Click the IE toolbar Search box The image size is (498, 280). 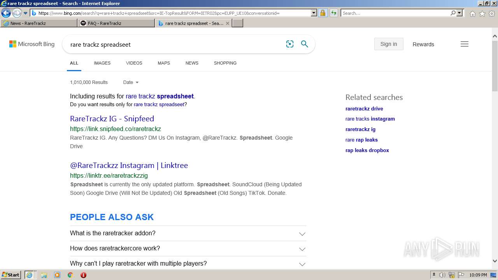tap(395, 13)
